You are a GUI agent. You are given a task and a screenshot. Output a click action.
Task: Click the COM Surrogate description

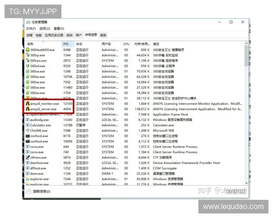coord(165,168)
